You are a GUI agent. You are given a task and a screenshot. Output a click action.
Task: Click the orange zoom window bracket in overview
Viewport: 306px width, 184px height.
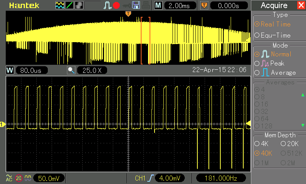(x=146, y=41)
